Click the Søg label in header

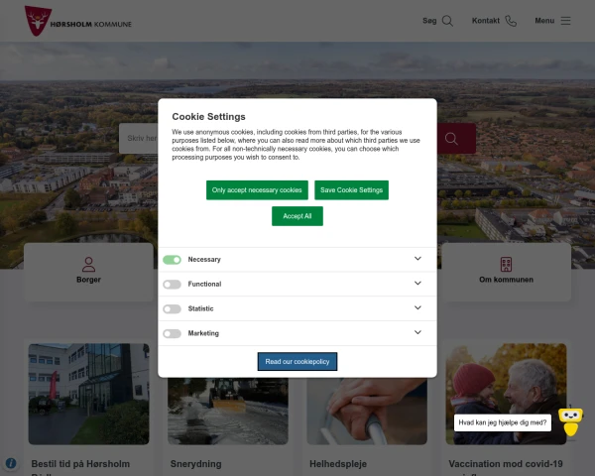pyautogui.click(x=429, y=21)
